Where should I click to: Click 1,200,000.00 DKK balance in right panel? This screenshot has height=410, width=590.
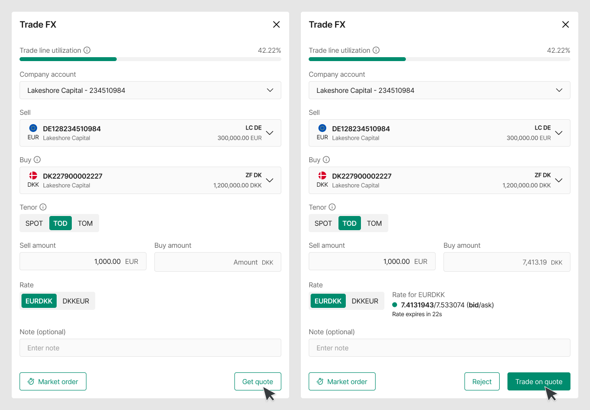tap(527, 186)
